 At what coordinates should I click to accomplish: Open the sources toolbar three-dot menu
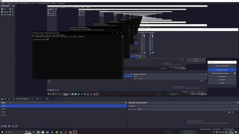14,99
